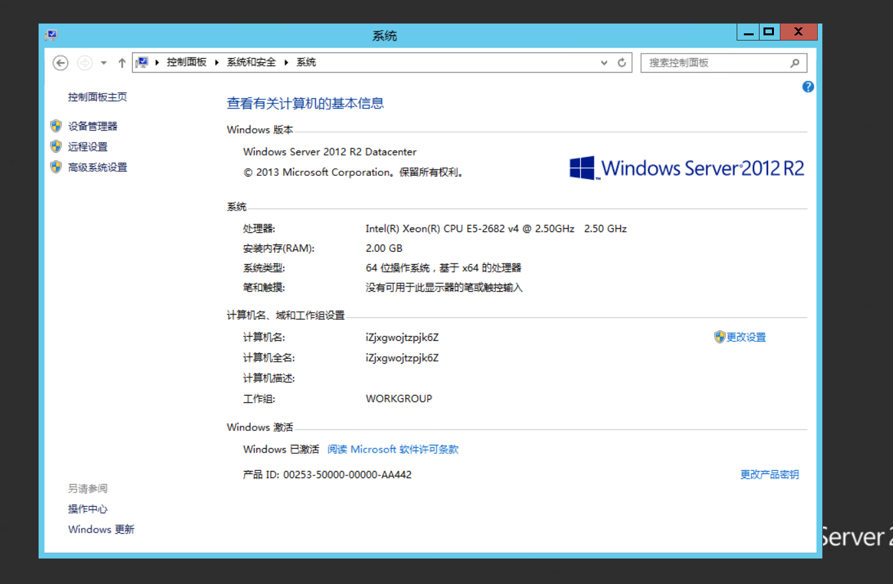This screenshot has height=584, width=893.
Task: Open 远程设置 link
Action: click(88, 146)
